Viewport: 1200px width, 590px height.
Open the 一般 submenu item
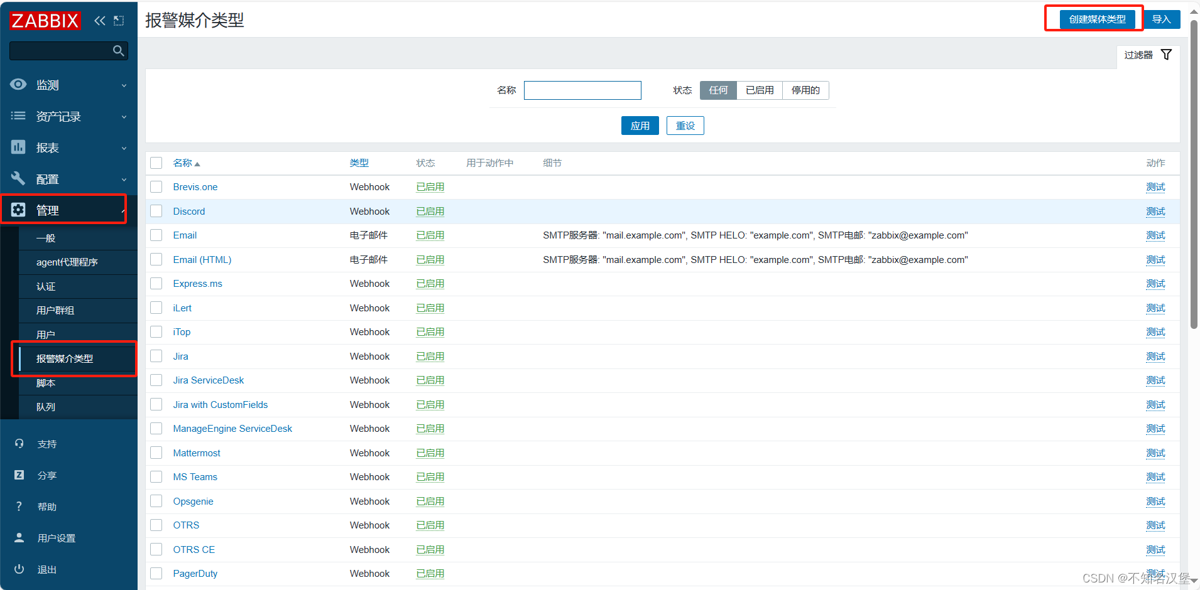pos(78,239)
